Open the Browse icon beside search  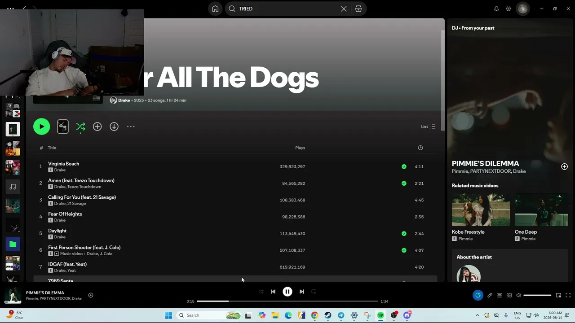[x=358, y=9]
